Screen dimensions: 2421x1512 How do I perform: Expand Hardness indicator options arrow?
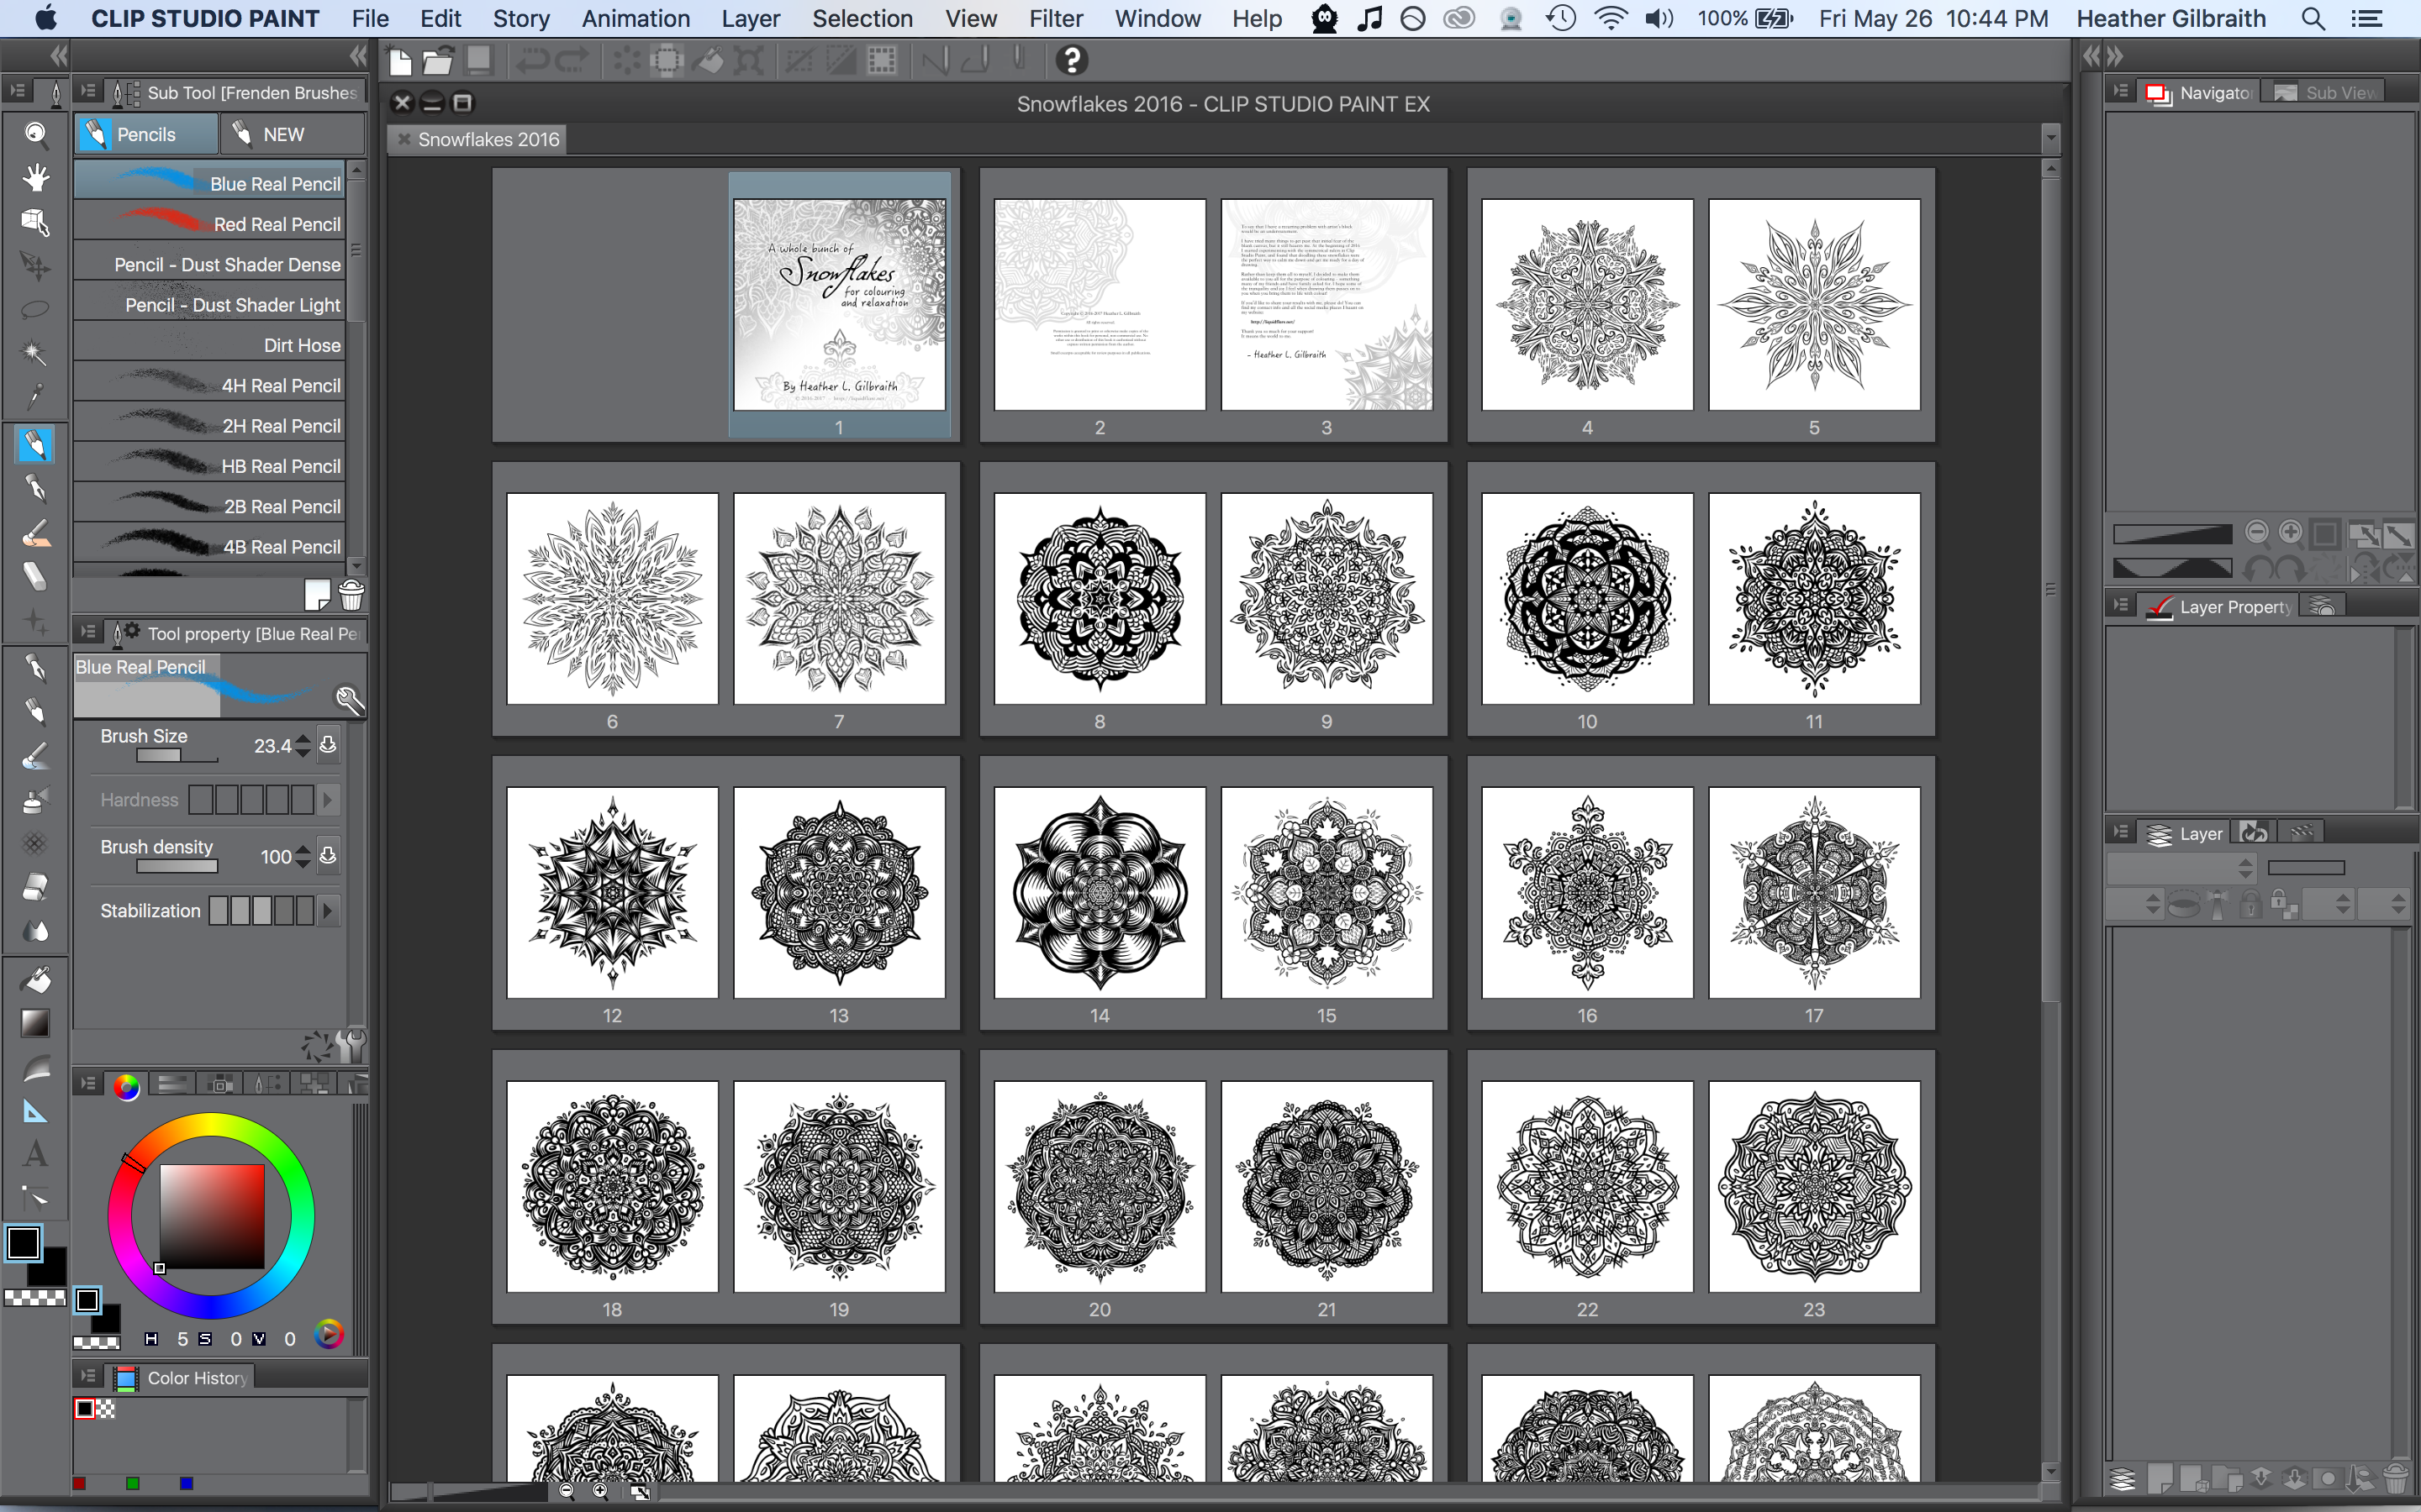327,799
